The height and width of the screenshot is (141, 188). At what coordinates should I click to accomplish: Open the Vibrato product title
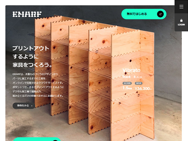click(x=131, y=70)
